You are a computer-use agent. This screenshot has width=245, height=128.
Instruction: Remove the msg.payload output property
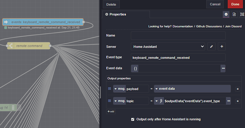click(238, 89)
